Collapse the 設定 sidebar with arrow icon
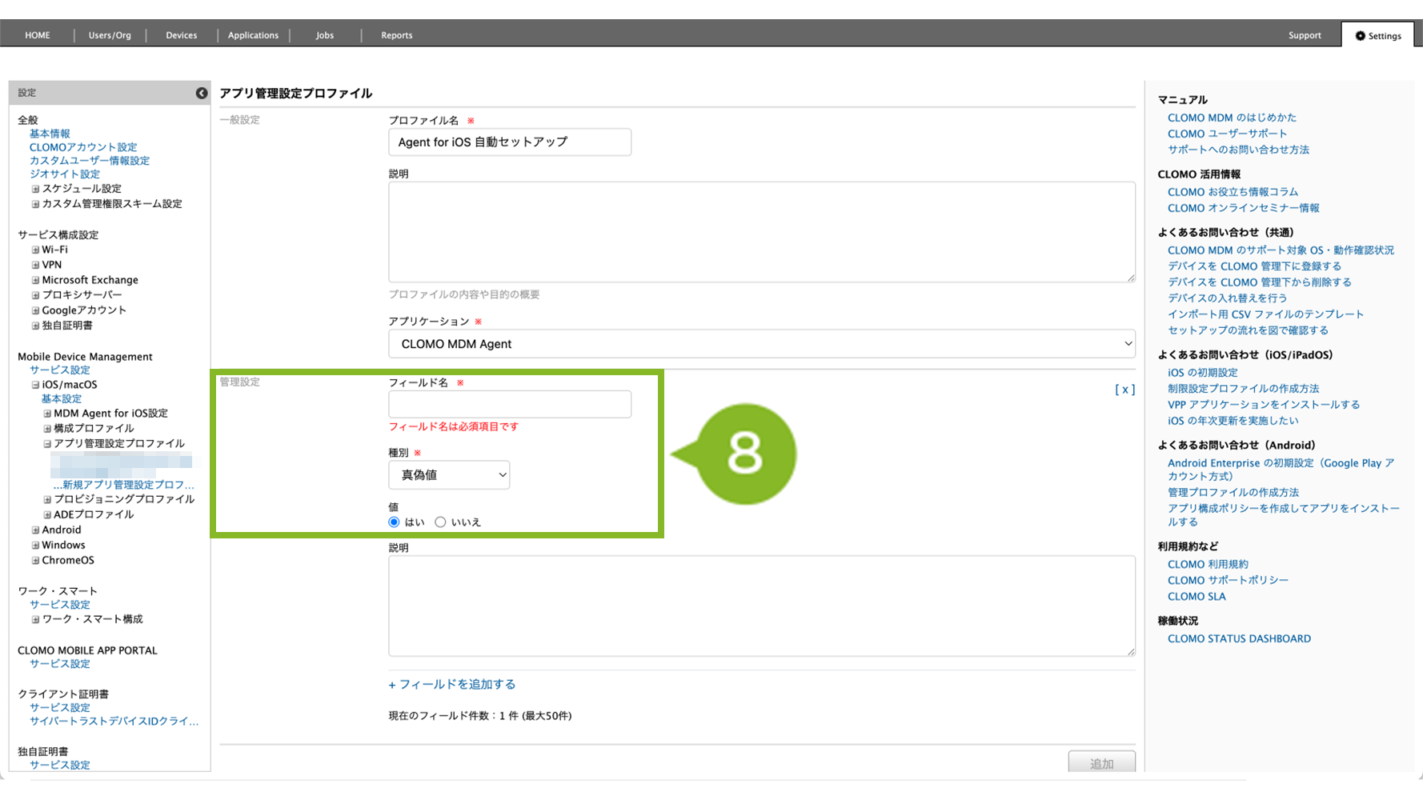Viewport: 1423px width, 800px height. (x=201, y=93)
